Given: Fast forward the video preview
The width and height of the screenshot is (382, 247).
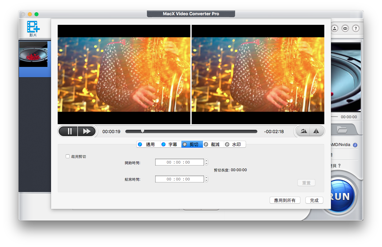Looking at the screenshot, I should [87, 131].
